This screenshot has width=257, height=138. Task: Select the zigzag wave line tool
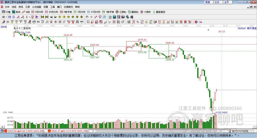click(x=109, y=22)
